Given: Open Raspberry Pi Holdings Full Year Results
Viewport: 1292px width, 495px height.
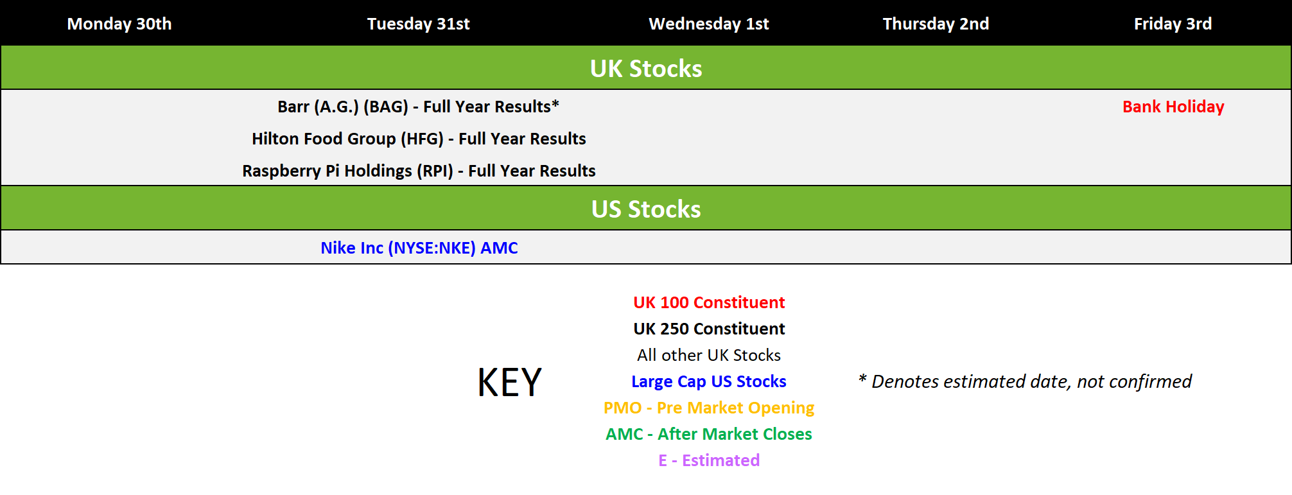Looking at the screenshot, I should [419, 171].
